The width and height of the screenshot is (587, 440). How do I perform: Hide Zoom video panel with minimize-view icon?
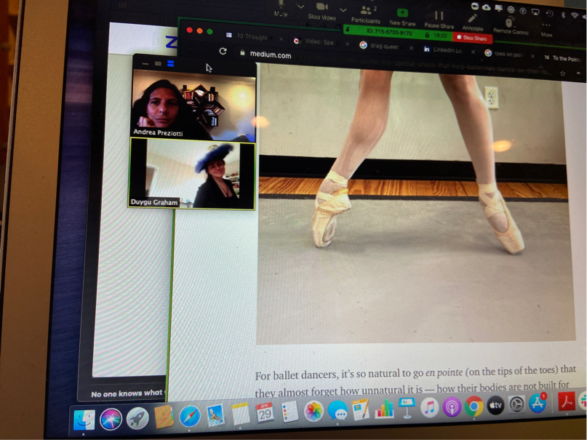pos(145,64)
